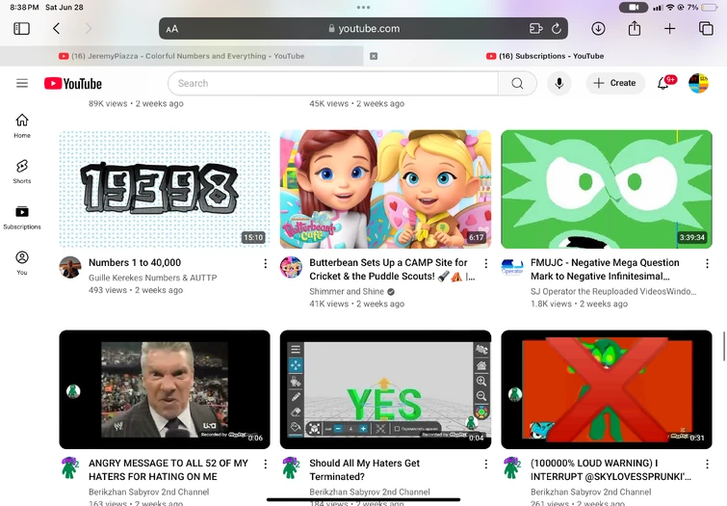Open the Butterbean Sets Up a CAMP Site title
727x506 pixels.
(392, 269)
